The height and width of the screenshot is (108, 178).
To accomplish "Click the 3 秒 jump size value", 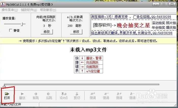I will (x=47, y=26).
